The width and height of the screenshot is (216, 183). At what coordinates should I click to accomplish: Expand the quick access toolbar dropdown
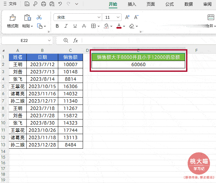click(x=77, y=4)
